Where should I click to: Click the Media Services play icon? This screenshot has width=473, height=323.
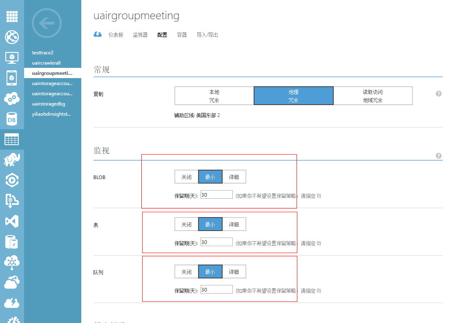pyautogui.click(x=12, y=180)
